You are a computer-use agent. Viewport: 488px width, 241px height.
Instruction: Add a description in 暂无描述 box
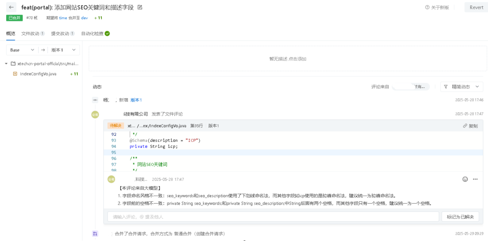[288, 59]
